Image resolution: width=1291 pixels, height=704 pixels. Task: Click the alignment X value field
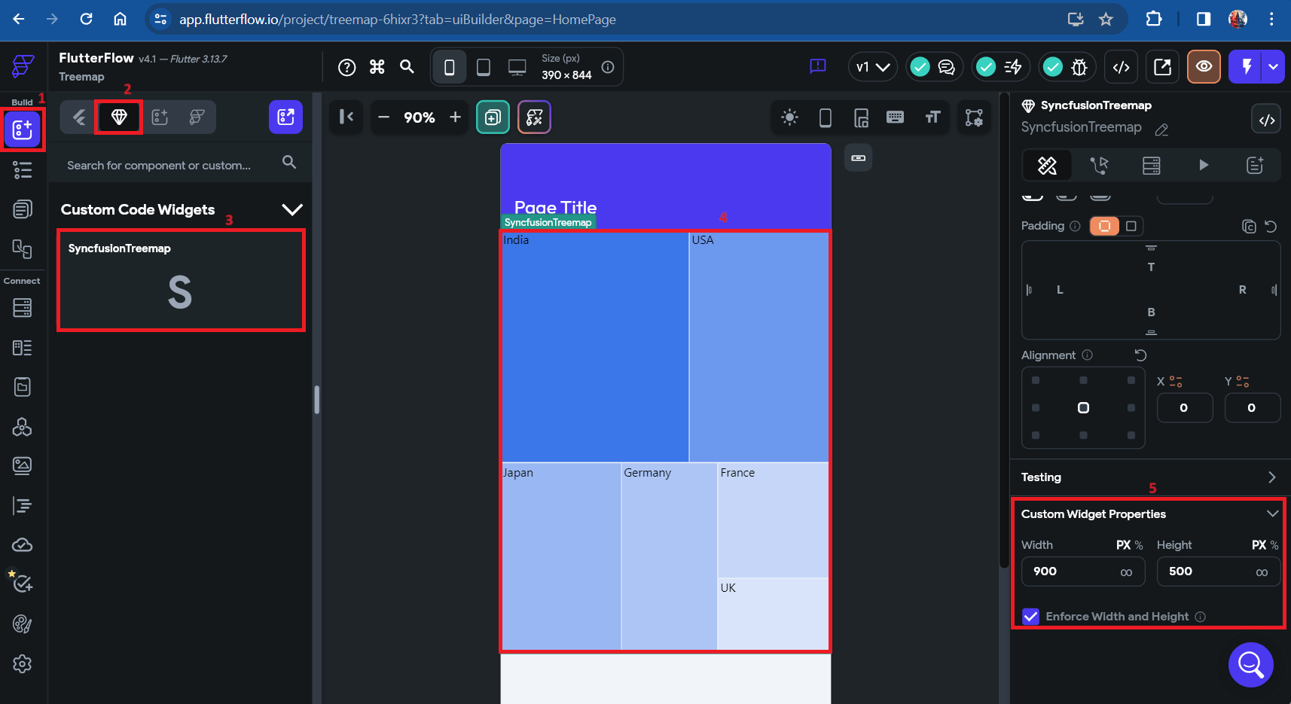[x=1185, y=407]
